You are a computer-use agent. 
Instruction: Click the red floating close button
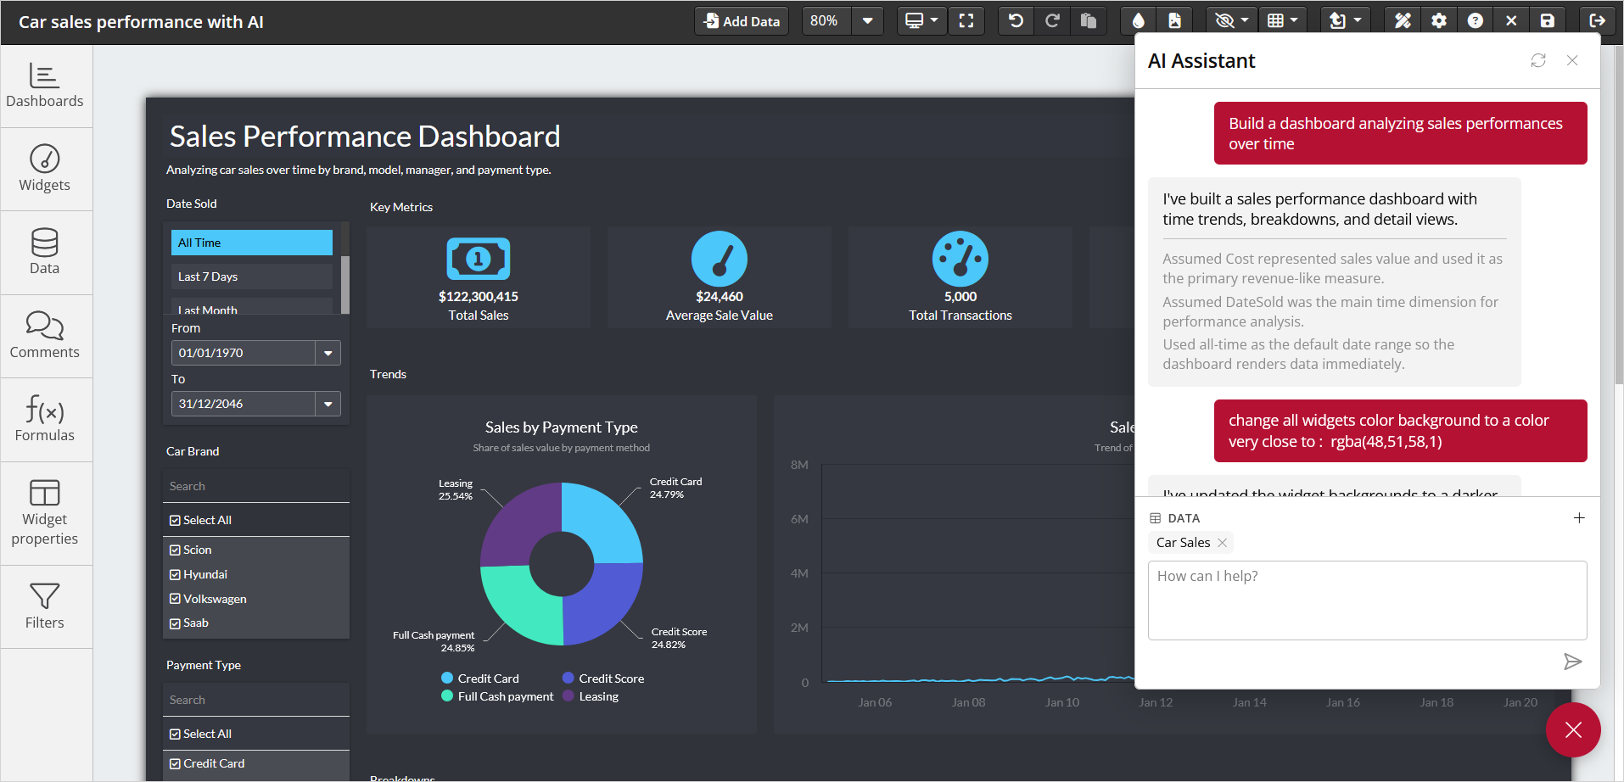click(x=1573, y=730)
